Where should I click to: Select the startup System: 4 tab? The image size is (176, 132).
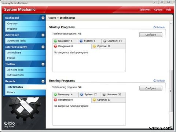89,41
